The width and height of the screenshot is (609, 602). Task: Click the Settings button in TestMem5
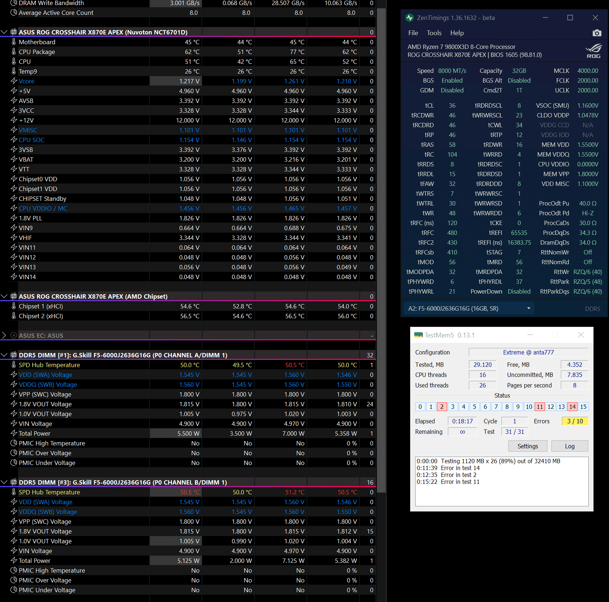(528, 446)
